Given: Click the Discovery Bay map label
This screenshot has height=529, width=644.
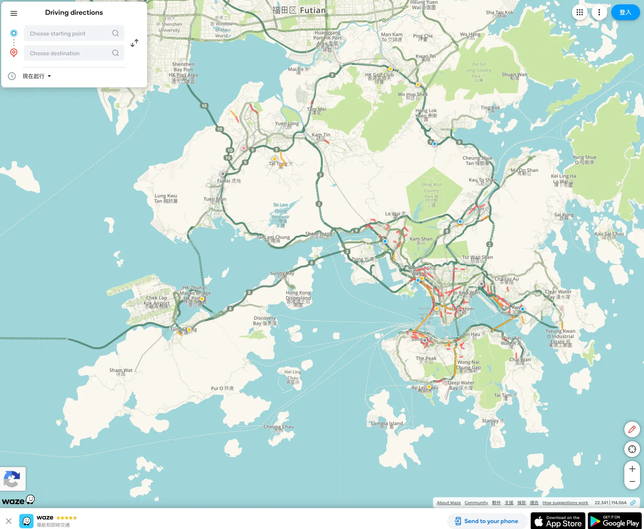Looking at the screenshot, I should coord(265,321).
